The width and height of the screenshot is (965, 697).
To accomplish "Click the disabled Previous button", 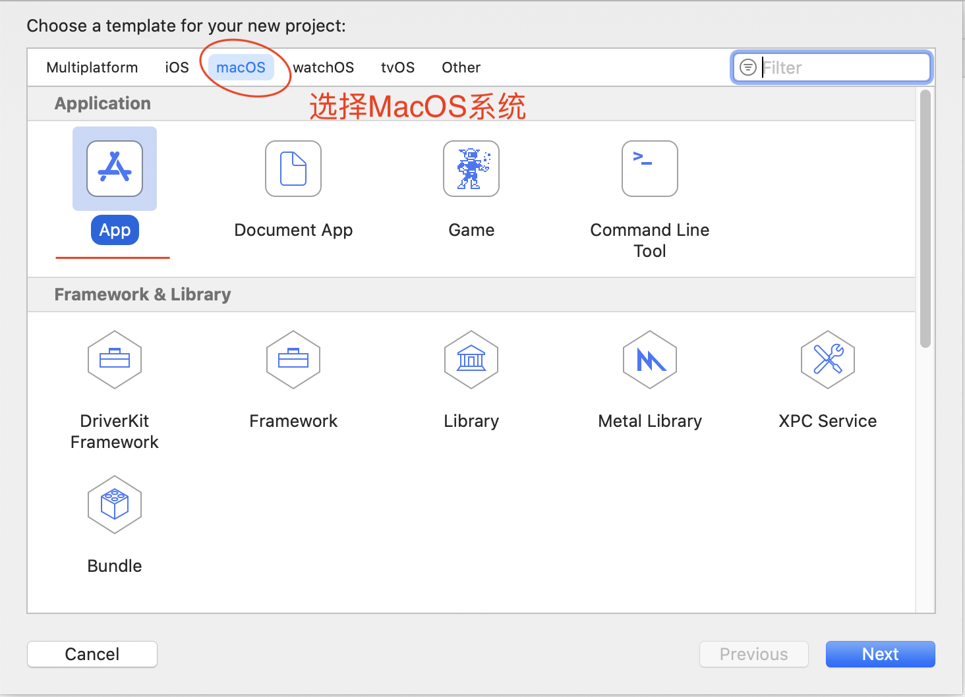I will click(754, 654).
